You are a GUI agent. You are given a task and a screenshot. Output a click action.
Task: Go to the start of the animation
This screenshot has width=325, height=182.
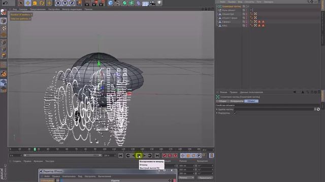pos(120,156)
